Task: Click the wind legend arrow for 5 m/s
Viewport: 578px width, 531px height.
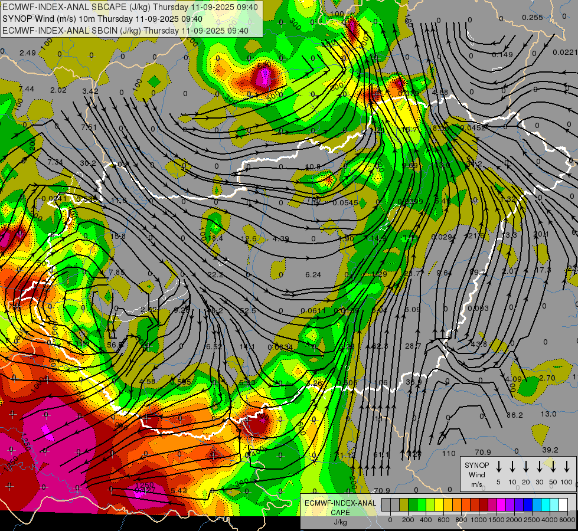Action: pos(499,466)
